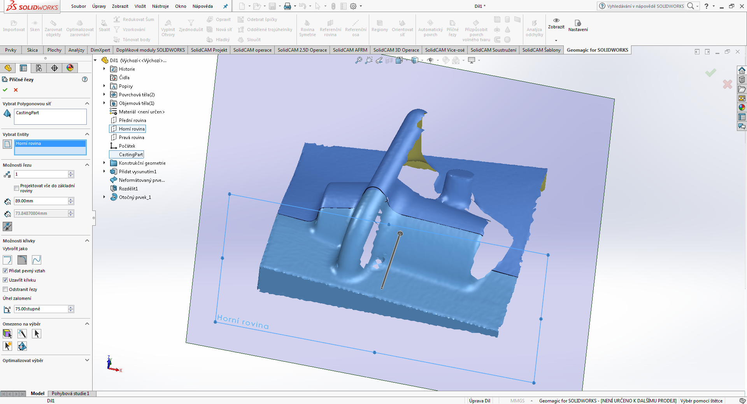
Task: Open the Vložit menu
Action: pos(140,6)
